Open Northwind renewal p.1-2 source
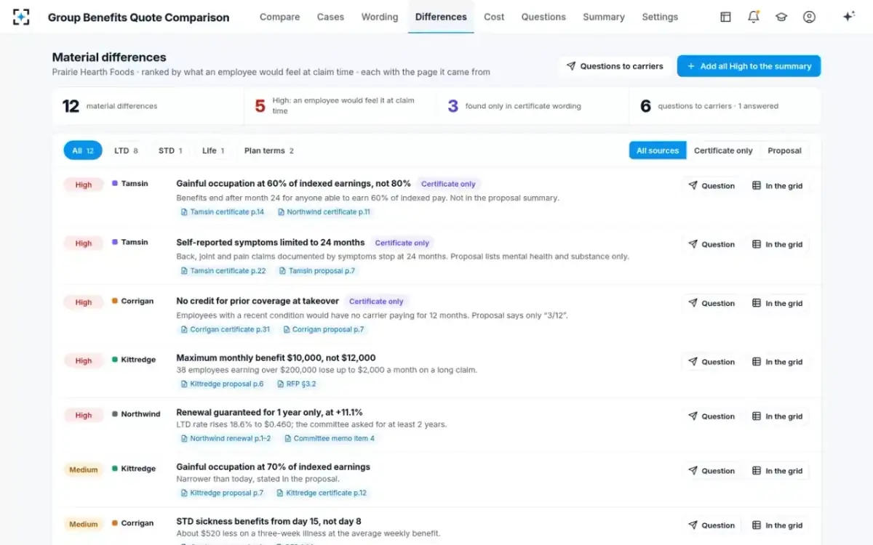Screen dimensions: 873x545 click(226, 438)
